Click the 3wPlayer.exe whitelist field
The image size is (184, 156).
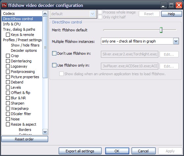[130, 66]
